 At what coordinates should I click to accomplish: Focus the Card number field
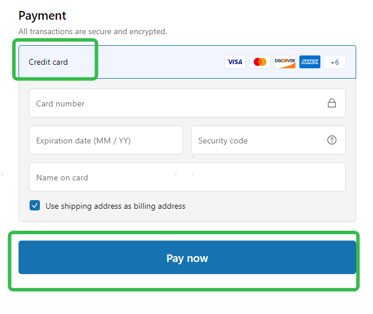point(174,104)
